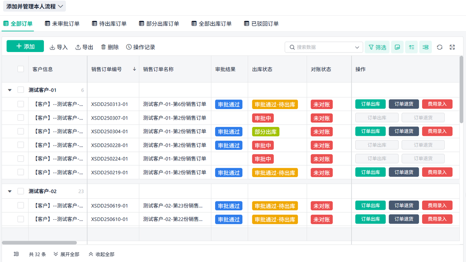
Task: Check the box for group 测试客户-01
Action: click(21, 90)
